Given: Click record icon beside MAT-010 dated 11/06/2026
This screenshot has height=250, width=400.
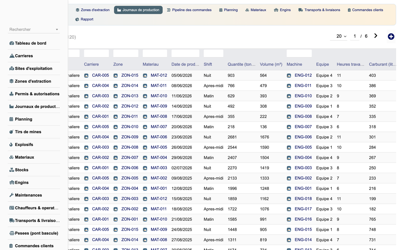Looking at the screenshot, I should coord(145,96).
